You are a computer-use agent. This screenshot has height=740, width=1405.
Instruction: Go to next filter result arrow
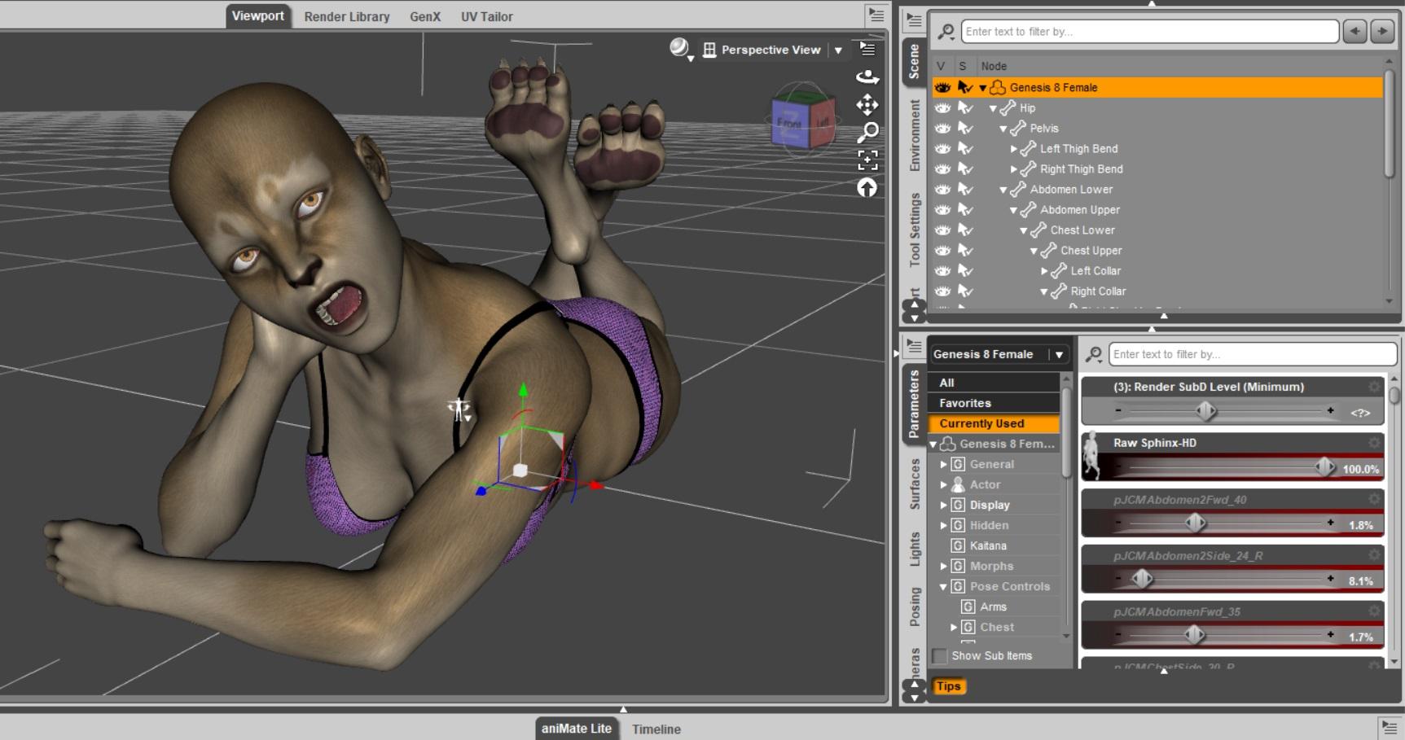1382,32
